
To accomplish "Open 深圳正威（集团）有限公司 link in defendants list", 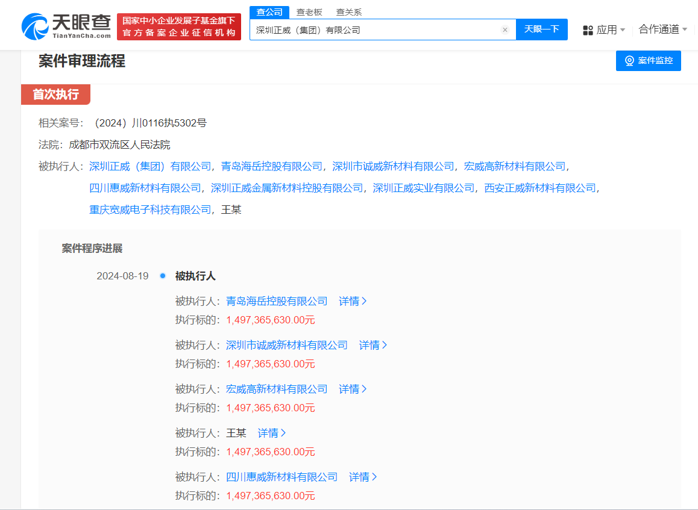I will click(150, 166).
